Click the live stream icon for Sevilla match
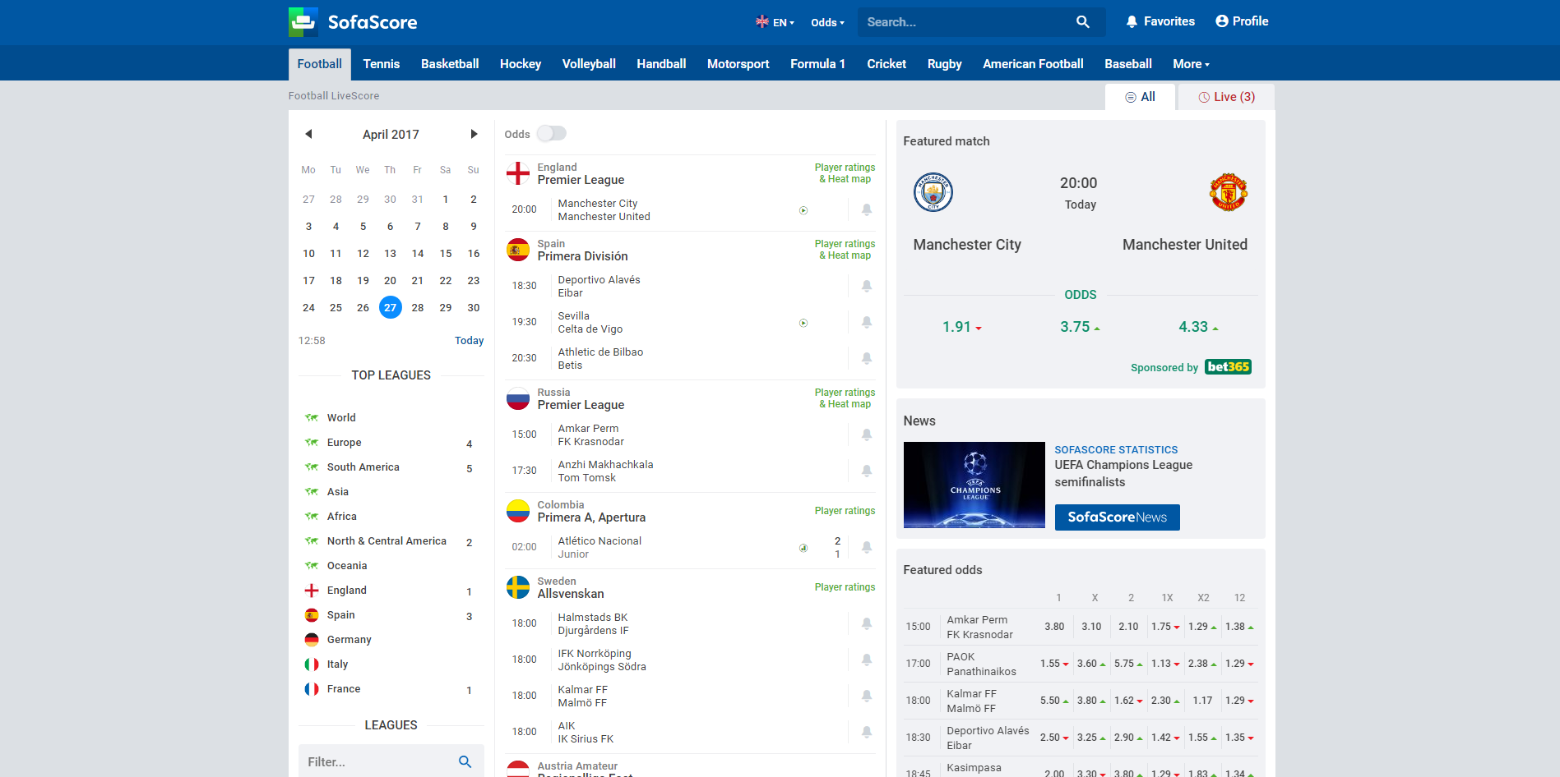The height and width of the screenshot is (777, 1560). pos(803,323)
